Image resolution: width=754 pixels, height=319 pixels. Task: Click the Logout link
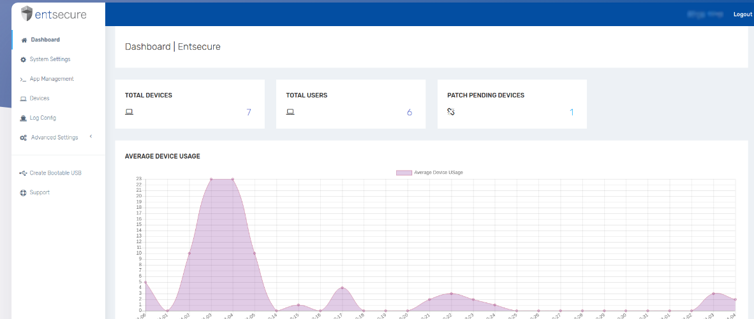(743, 14)
